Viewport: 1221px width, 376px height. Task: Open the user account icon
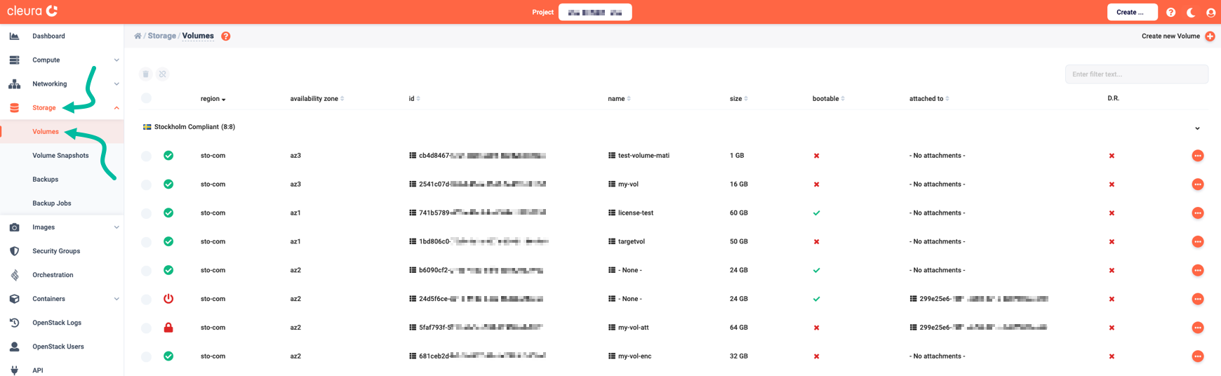1210,12
